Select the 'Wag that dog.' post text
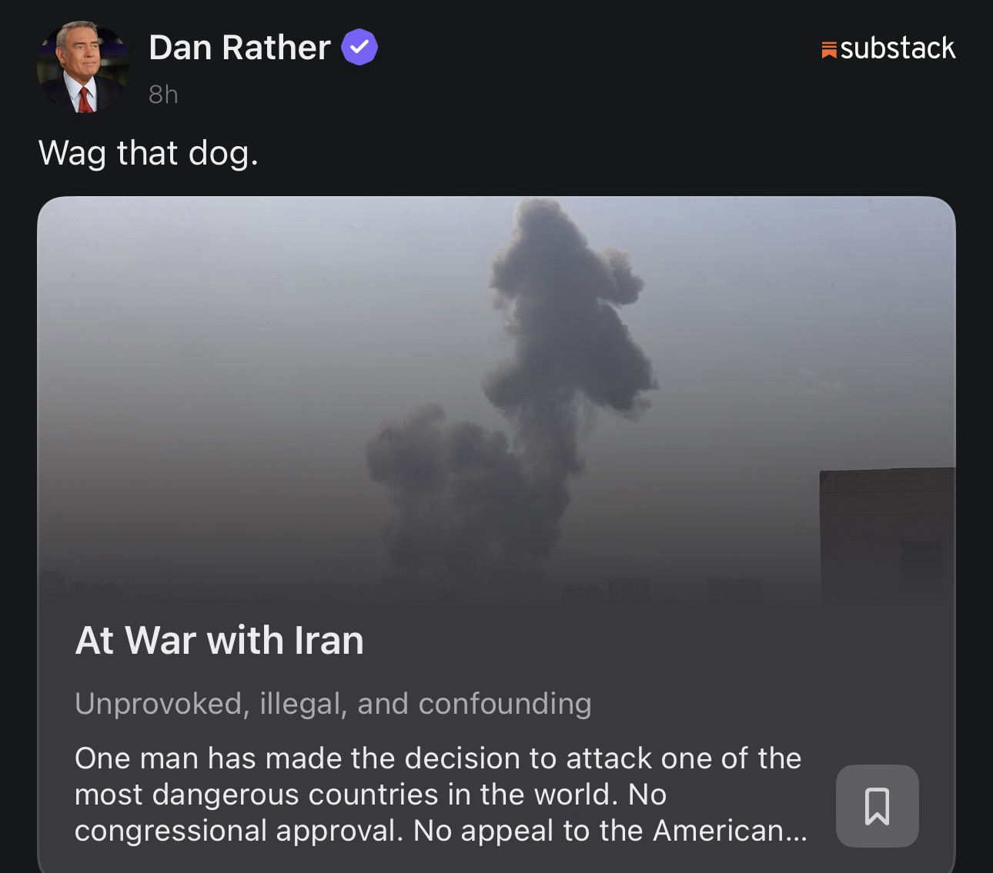The height and width of the screenshot is (873, 993). pos(148,153)
